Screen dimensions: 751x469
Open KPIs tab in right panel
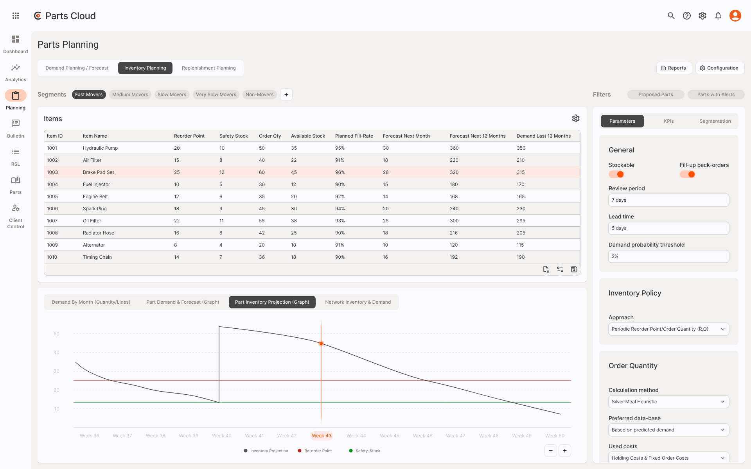coord(669,121)
